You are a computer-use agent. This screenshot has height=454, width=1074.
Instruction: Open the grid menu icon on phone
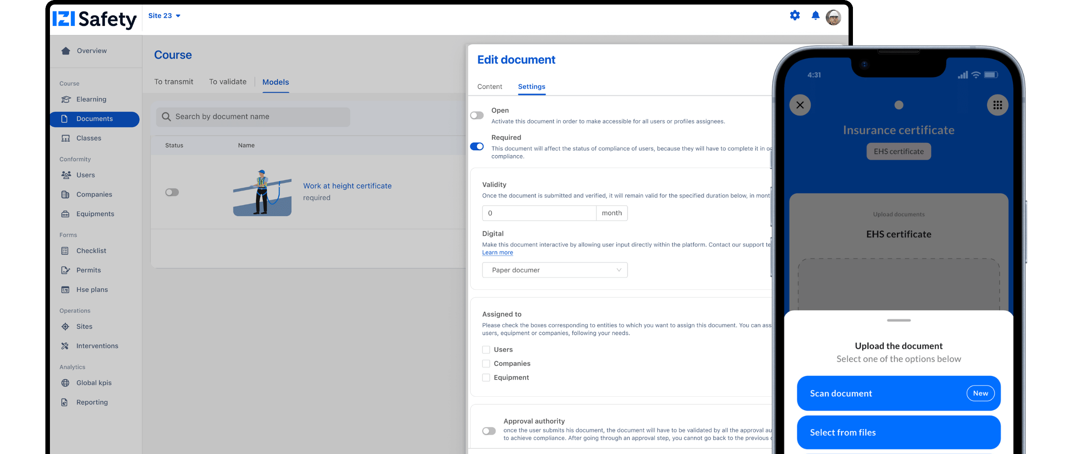coord(997,105)
